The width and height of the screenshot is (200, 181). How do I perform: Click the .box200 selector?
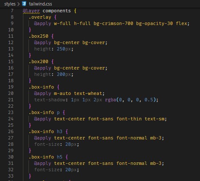[38, 61]
